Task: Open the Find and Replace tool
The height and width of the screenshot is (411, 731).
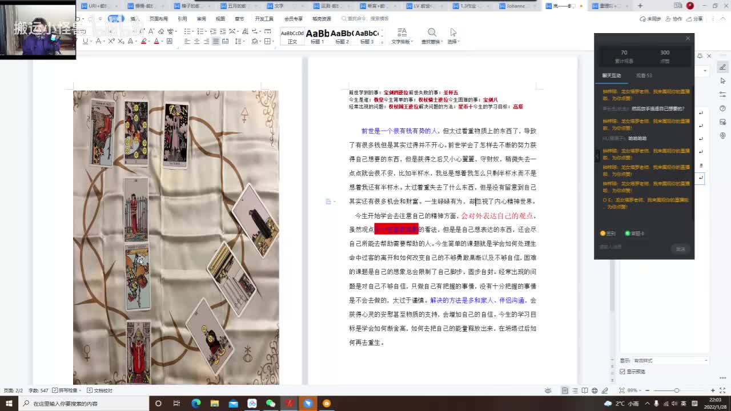Action: (x=432, y=36)
